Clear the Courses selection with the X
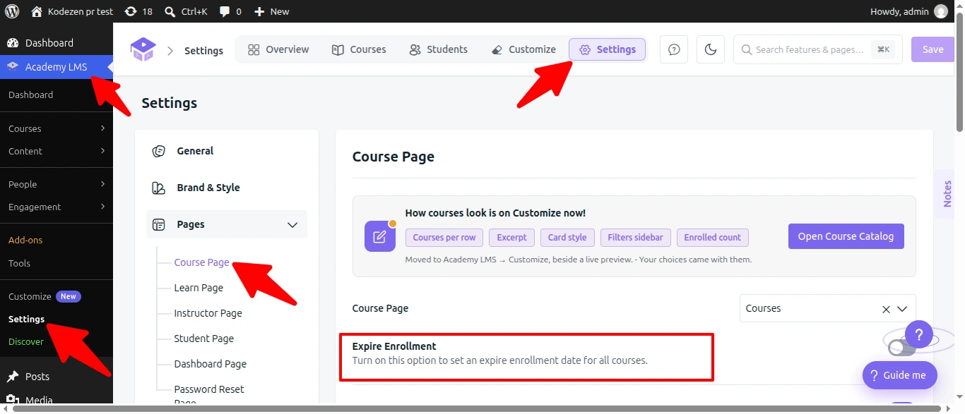This screenshot has width=965, height=414. point(886,309)
